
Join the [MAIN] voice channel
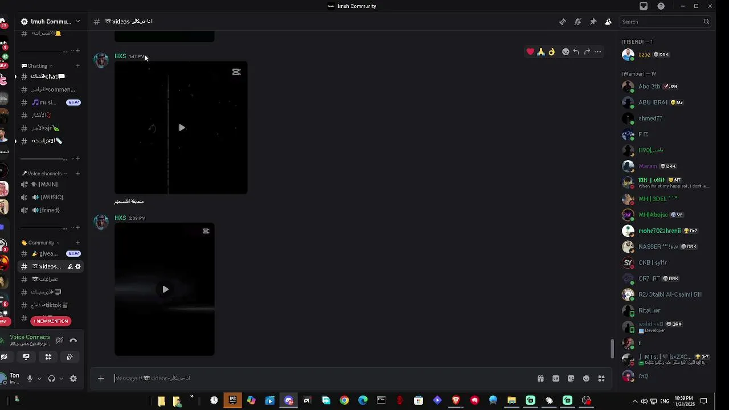point(51,184)
